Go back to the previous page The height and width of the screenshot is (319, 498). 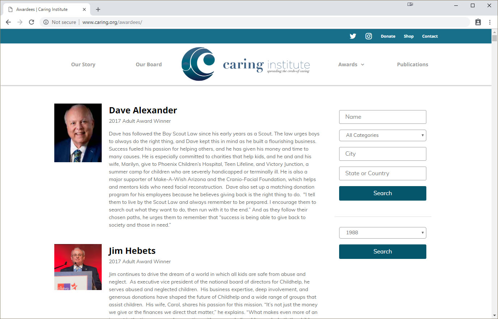(8, 22)
